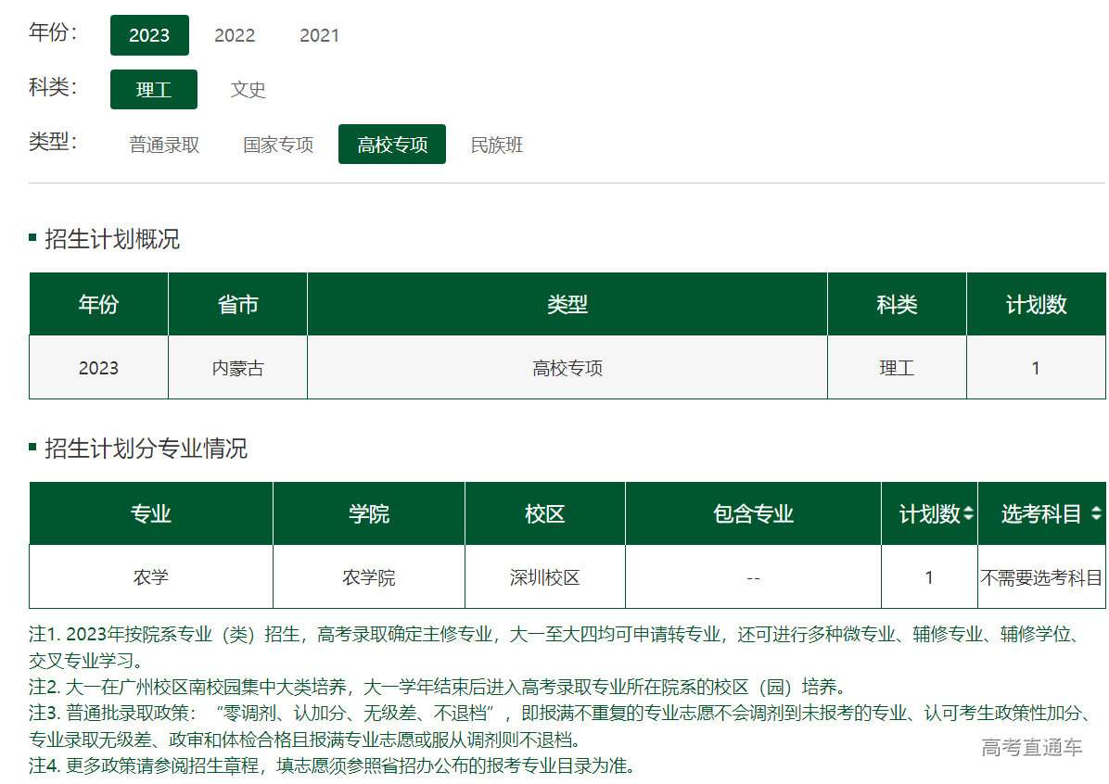Screen dimensions: 1109x784
Task: Switch the year filter to 2022
Action: pos(235,35)
